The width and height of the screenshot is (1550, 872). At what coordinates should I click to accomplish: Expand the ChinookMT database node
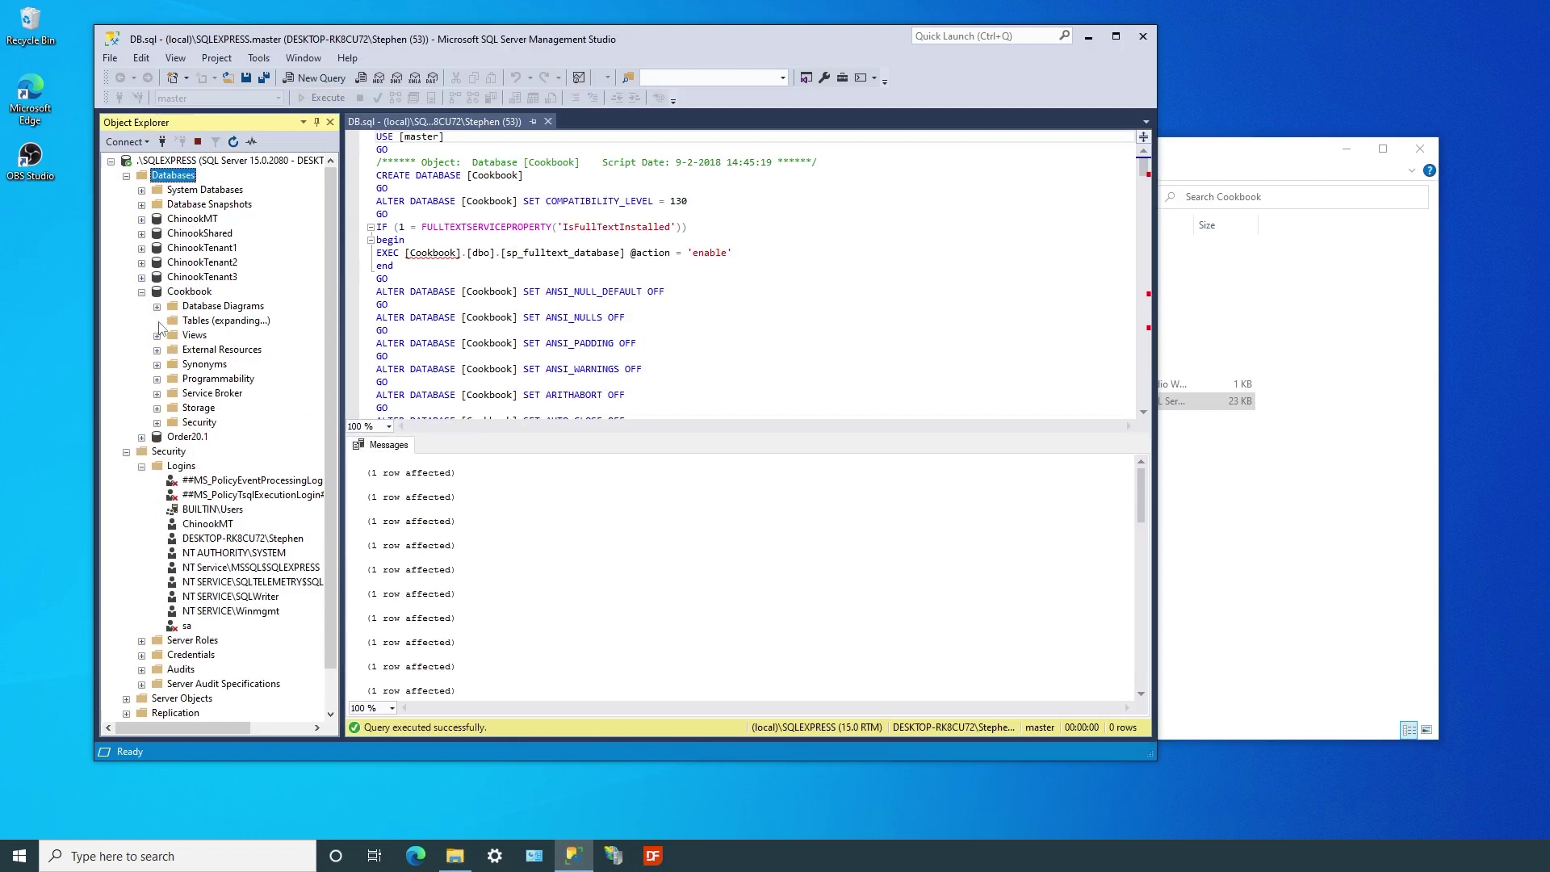[142, 220]
